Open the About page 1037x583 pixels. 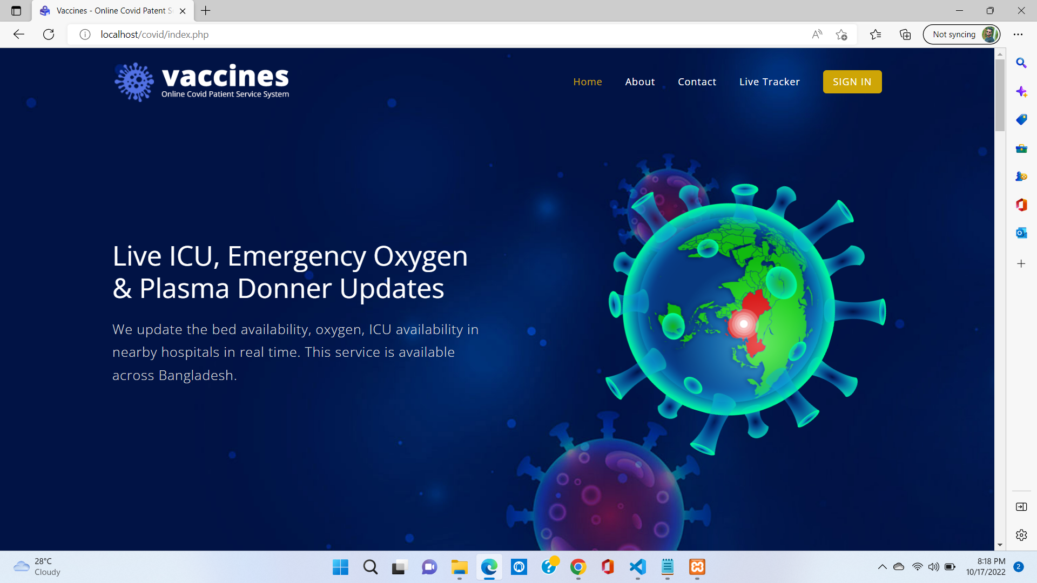click(x=639, y=82)
